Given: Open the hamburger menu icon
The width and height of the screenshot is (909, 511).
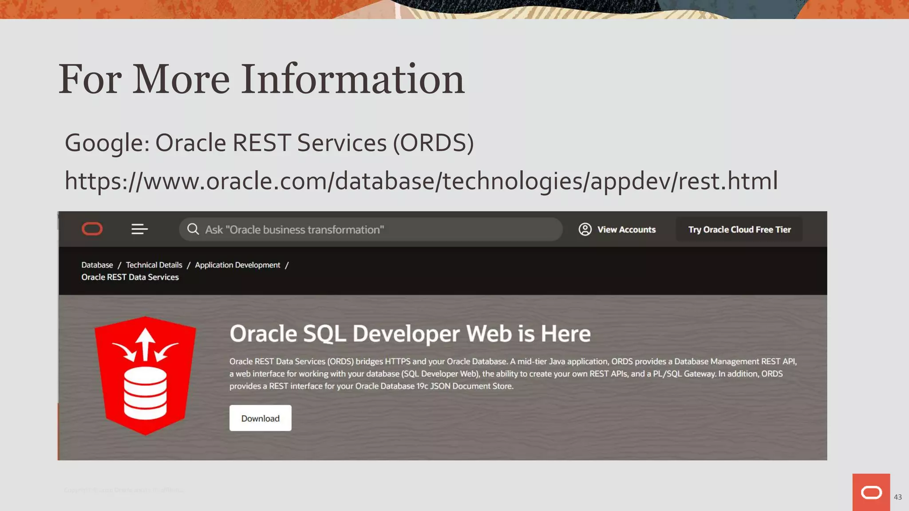Looking at the screenshot, I should point(139,229).
